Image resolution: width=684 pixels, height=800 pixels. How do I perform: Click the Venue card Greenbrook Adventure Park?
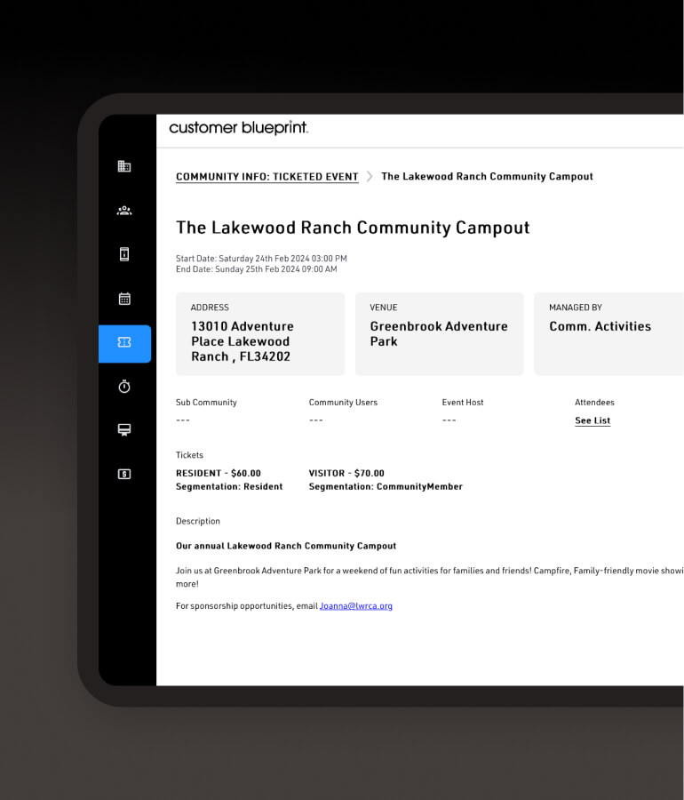(440, 333)
